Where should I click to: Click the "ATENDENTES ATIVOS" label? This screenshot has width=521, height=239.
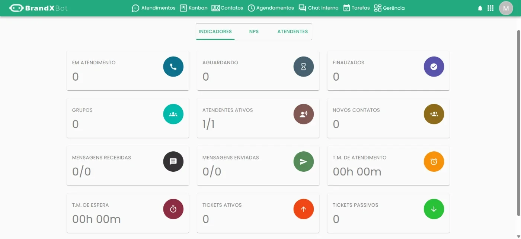[x=228, y=110]
